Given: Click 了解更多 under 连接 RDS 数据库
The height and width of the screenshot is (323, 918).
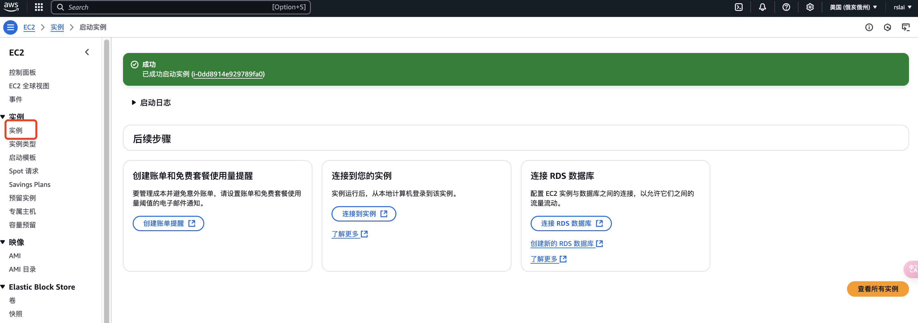Looking at the screenshot, I should [548, 259].
